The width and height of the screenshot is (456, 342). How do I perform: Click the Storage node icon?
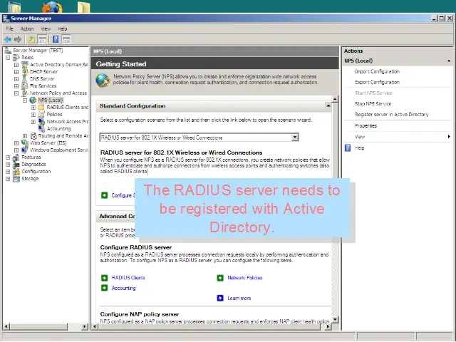16,179
